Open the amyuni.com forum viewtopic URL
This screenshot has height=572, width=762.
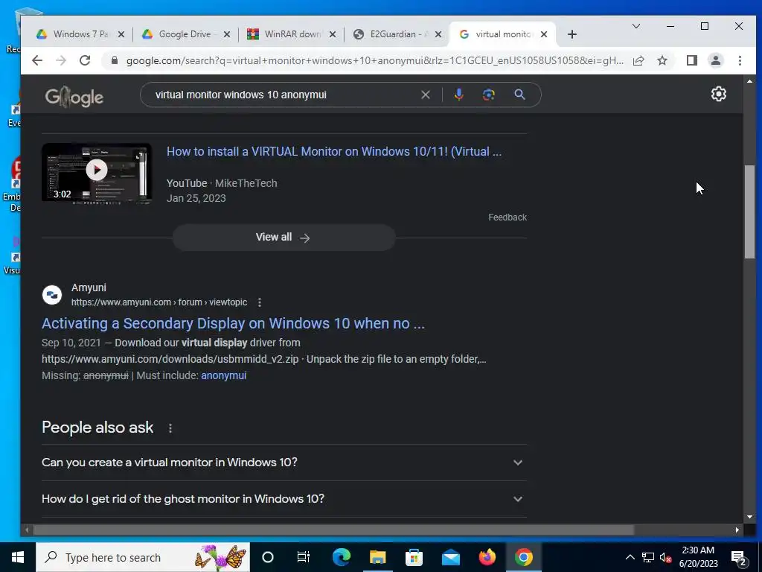[x=159, y=302]
